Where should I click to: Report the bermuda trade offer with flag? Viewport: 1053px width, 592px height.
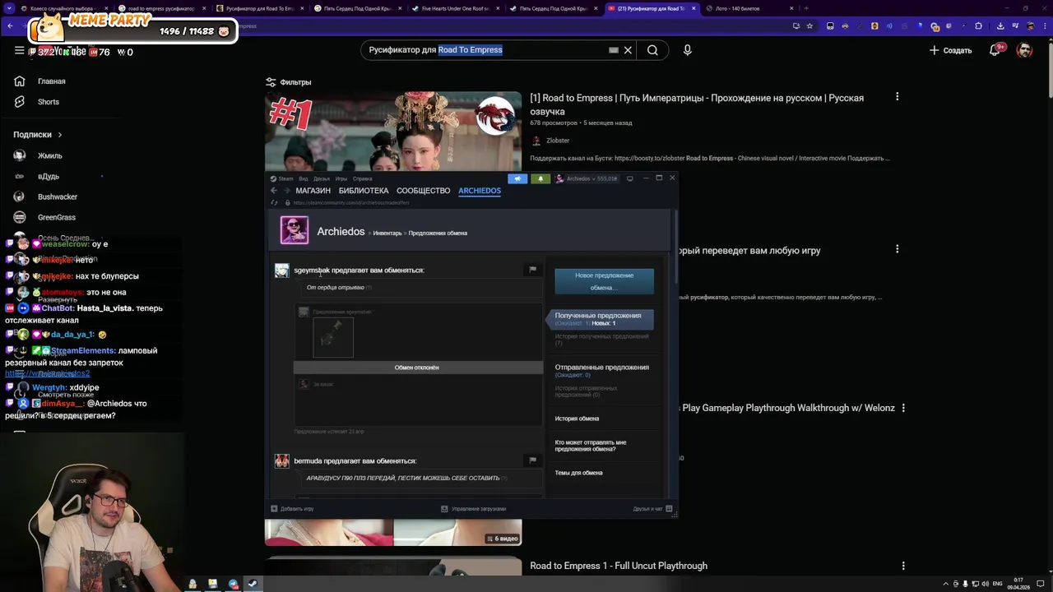point(532,460)
